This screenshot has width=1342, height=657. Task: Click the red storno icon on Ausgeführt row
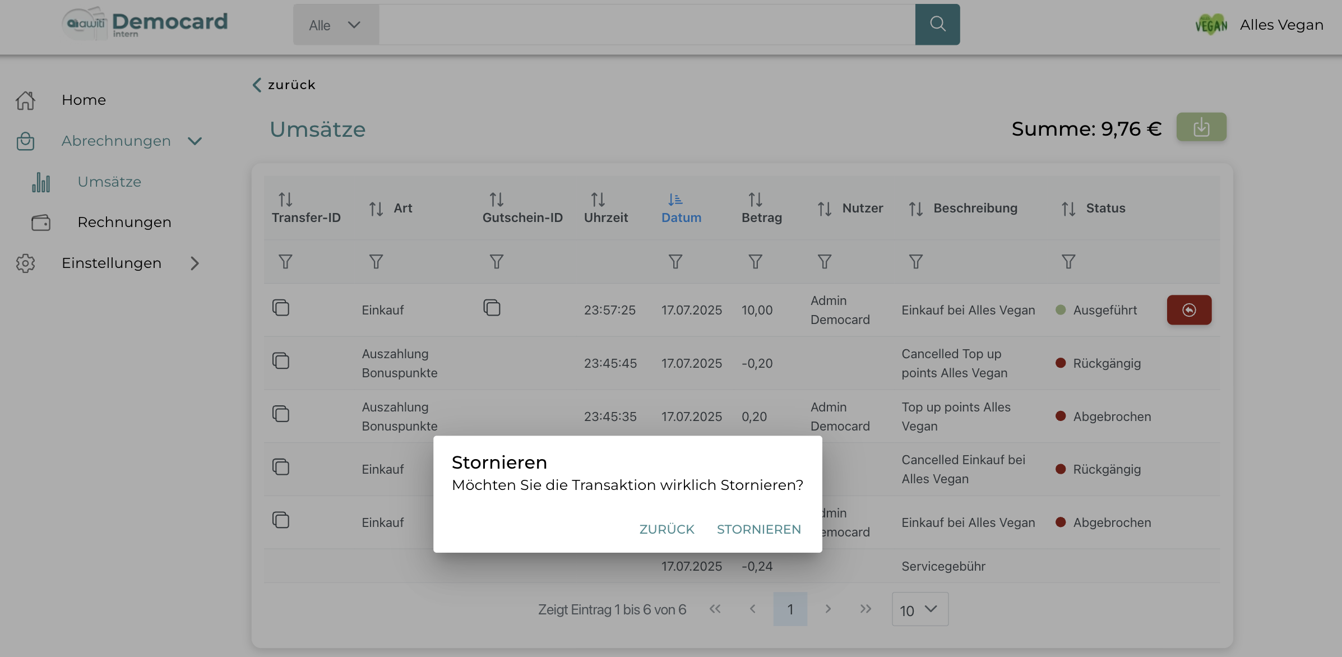tap(1188, 310)
